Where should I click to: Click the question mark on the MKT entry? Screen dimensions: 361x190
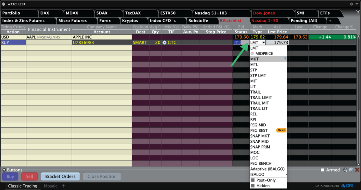tap(285, 59)
